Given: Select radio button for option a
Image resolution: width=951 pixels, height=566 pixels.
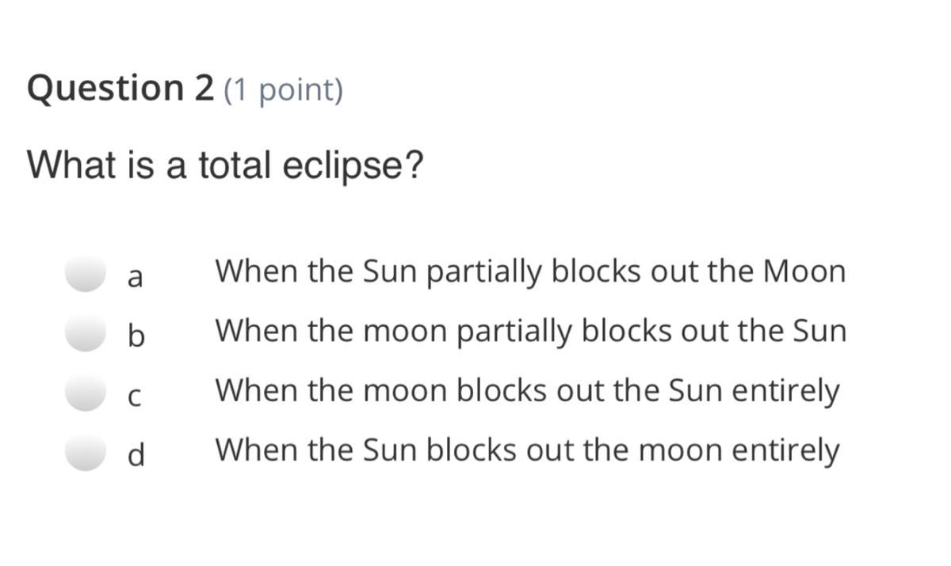Looking at the screenshot, I should [x=86, y=273].
